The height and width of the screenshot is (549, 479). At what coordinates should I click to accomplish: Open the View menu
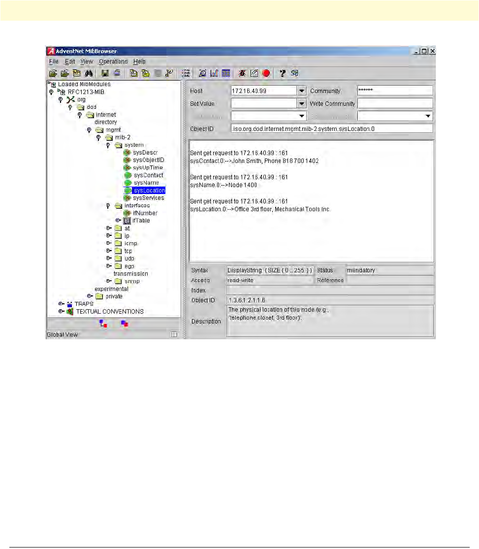click(x=87, y=62)
